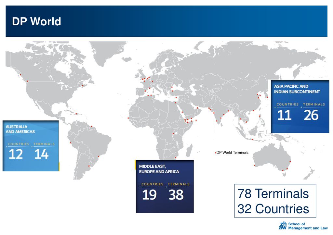Image resolution: width=333 pixels, height=235 pixels.
Task: Select the 'ASIA PACIFIC AND INDIAN SUBCONTINENT' heading
Action: 297,89
